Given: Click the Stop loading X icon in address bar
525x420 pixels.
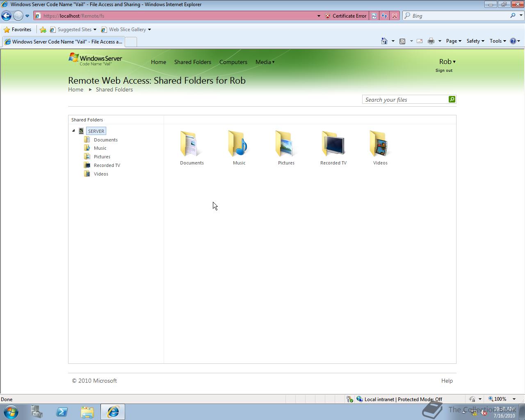Looking at the screenshot, I should pyautogui.click(x=394, y=16).
